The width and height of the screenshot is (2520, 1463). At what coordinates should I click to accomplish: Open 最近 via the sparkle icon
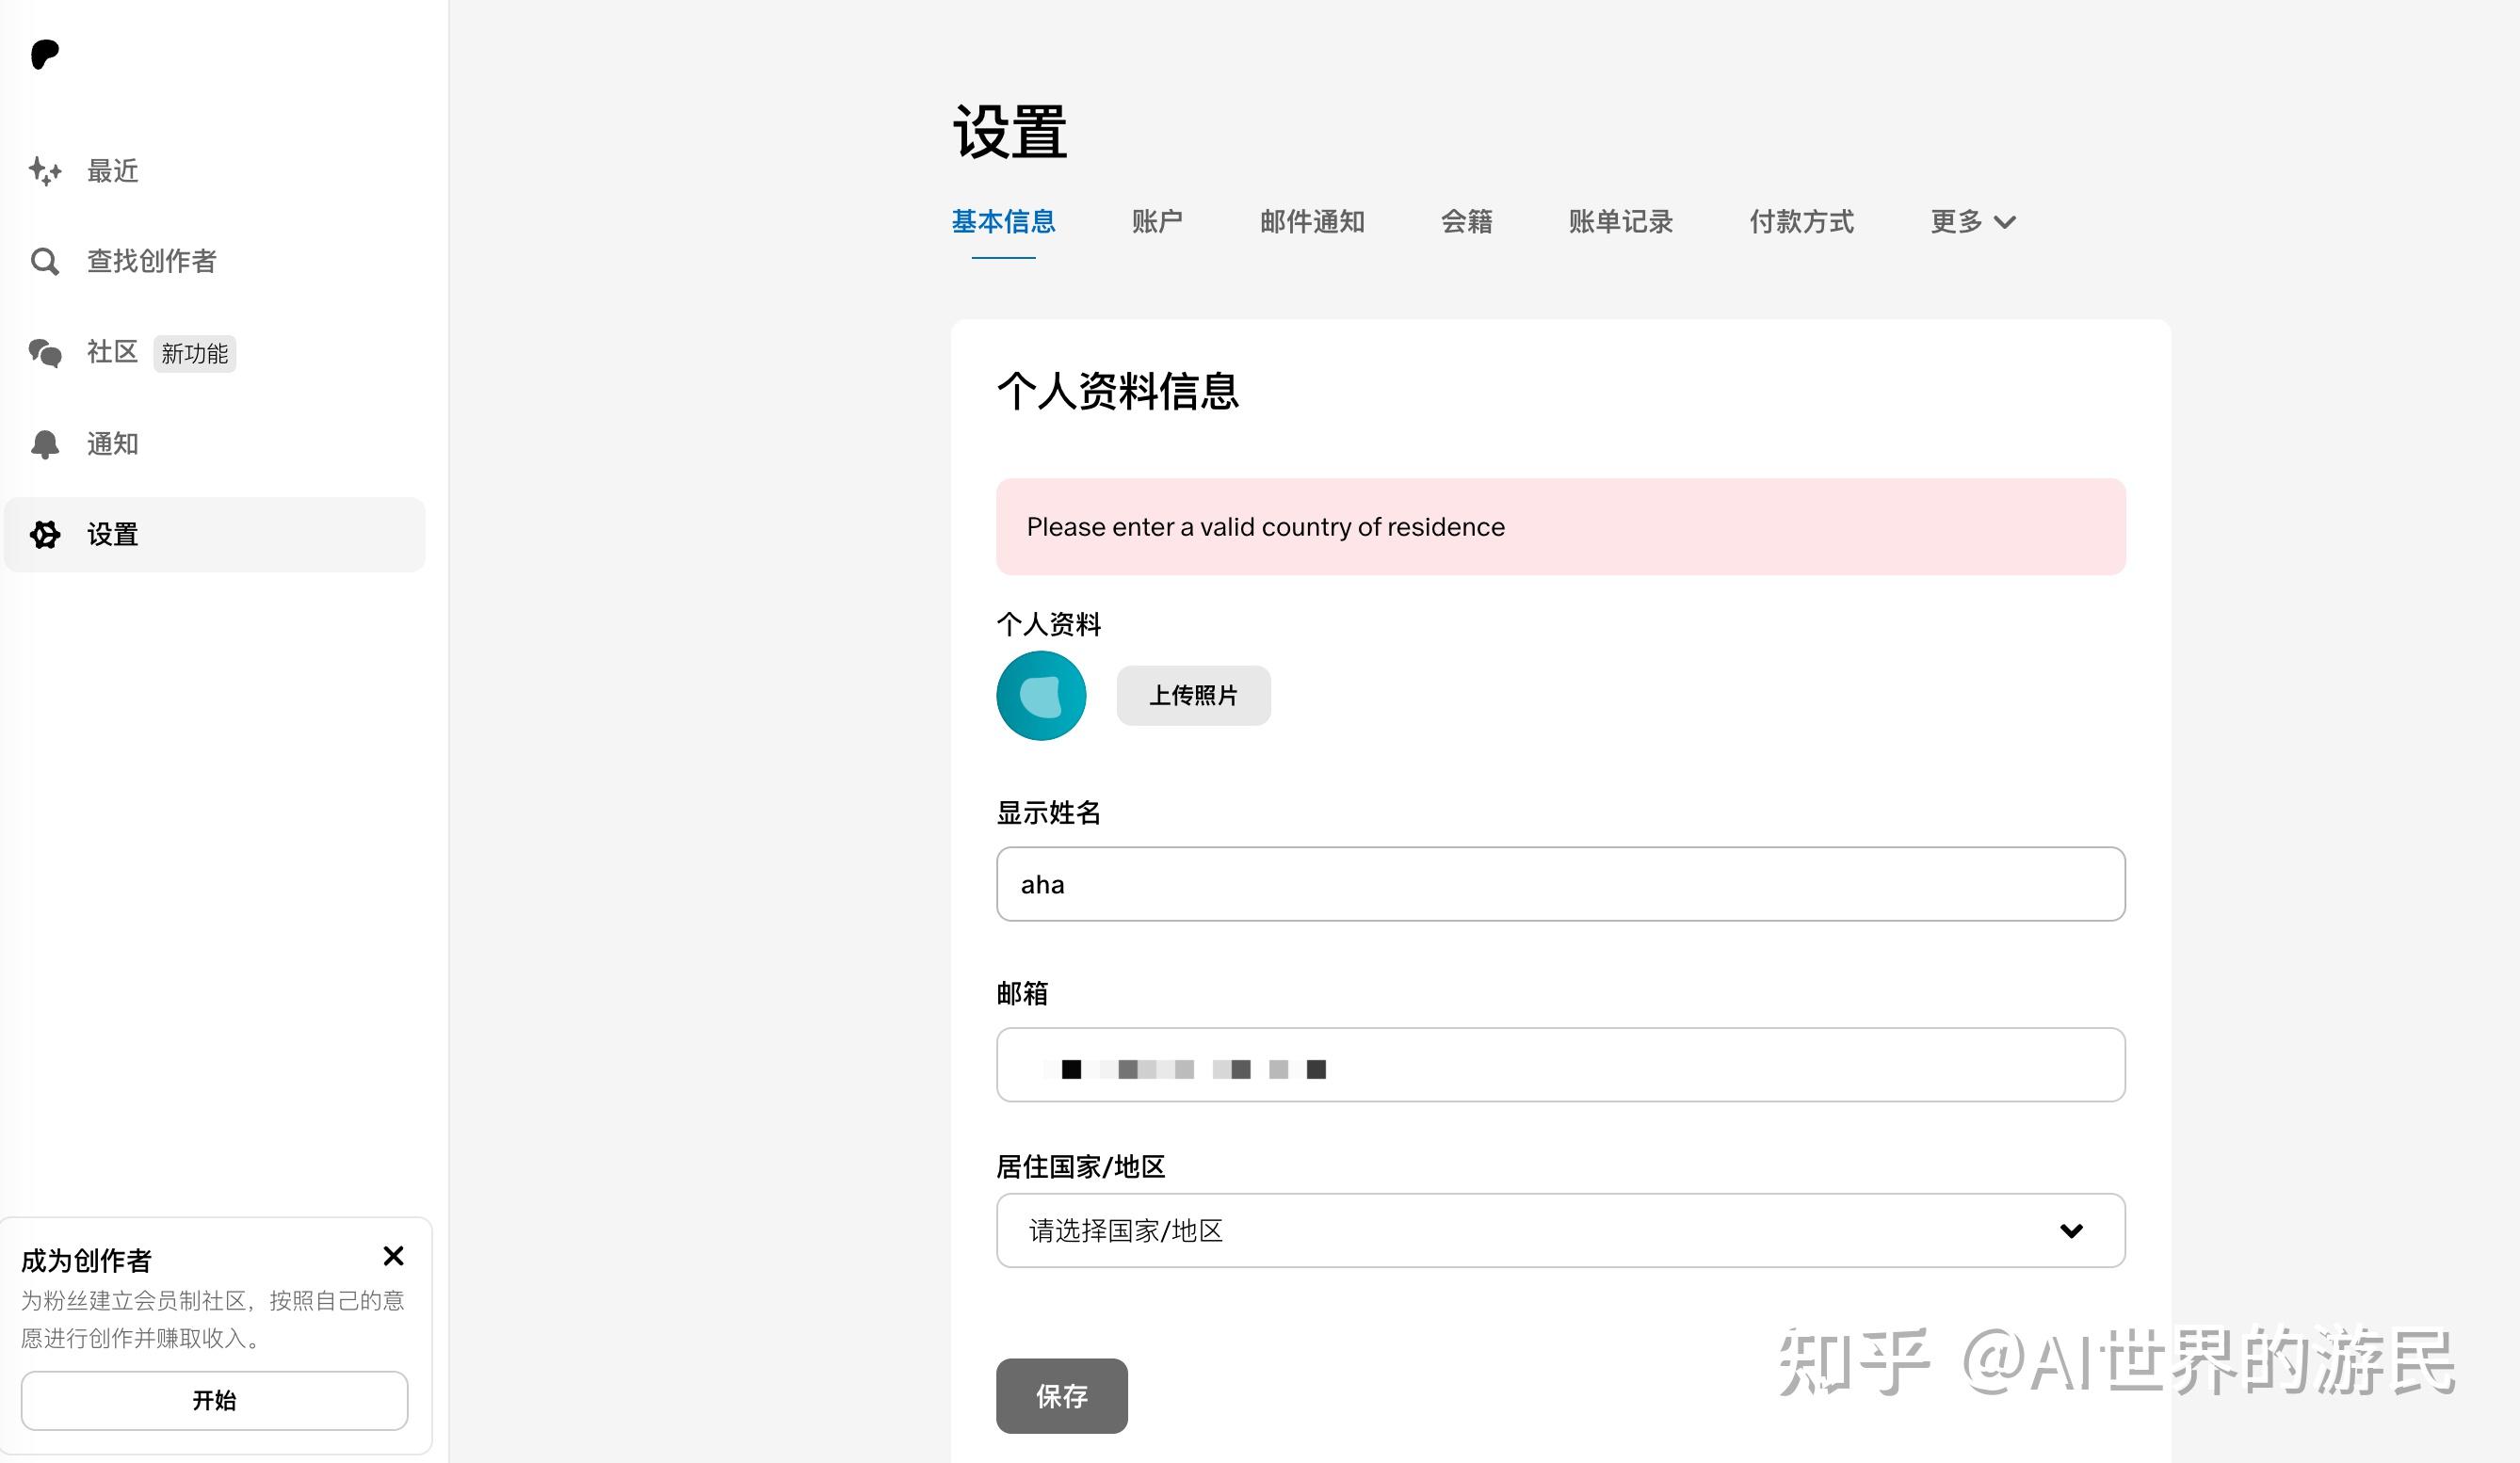(45, 171)
